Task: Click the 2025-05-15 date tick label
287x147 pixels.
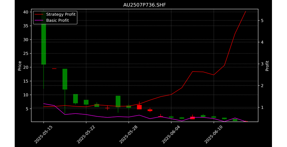Action: pyautogui.click(x=43, y=135)
